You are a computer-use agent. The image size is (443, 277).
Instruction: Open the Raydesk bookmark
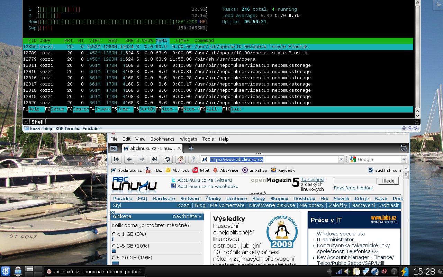[283, 170]
